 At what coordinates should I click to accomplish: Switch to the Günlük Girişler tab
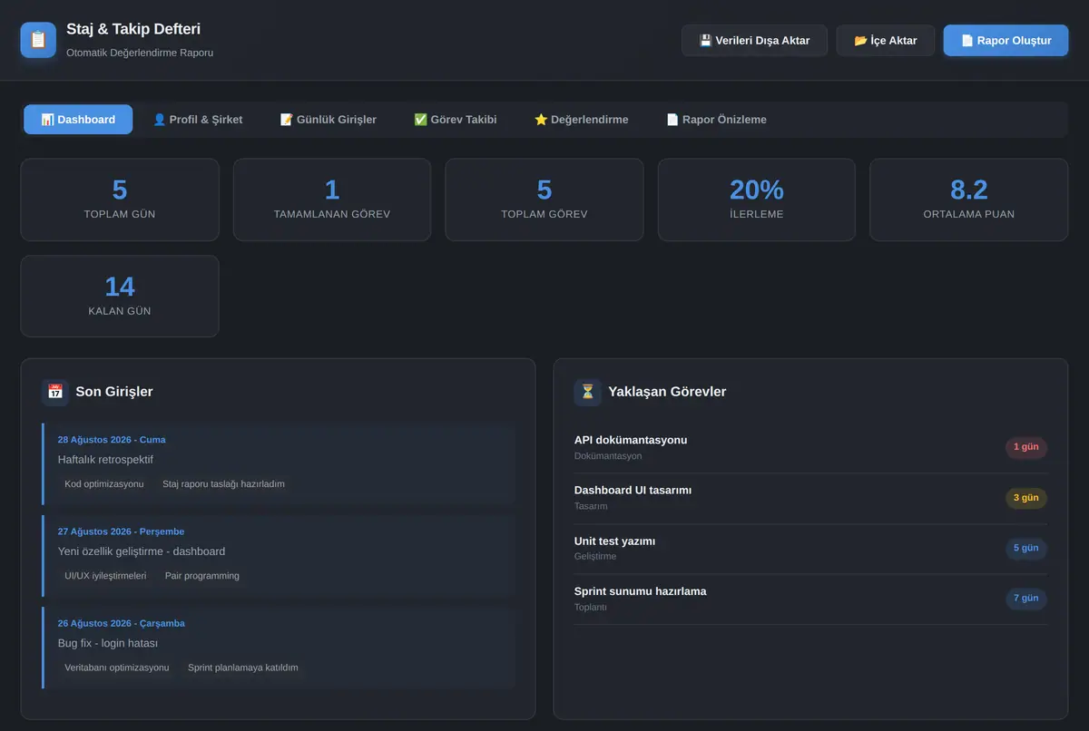[x=329, y=120]
